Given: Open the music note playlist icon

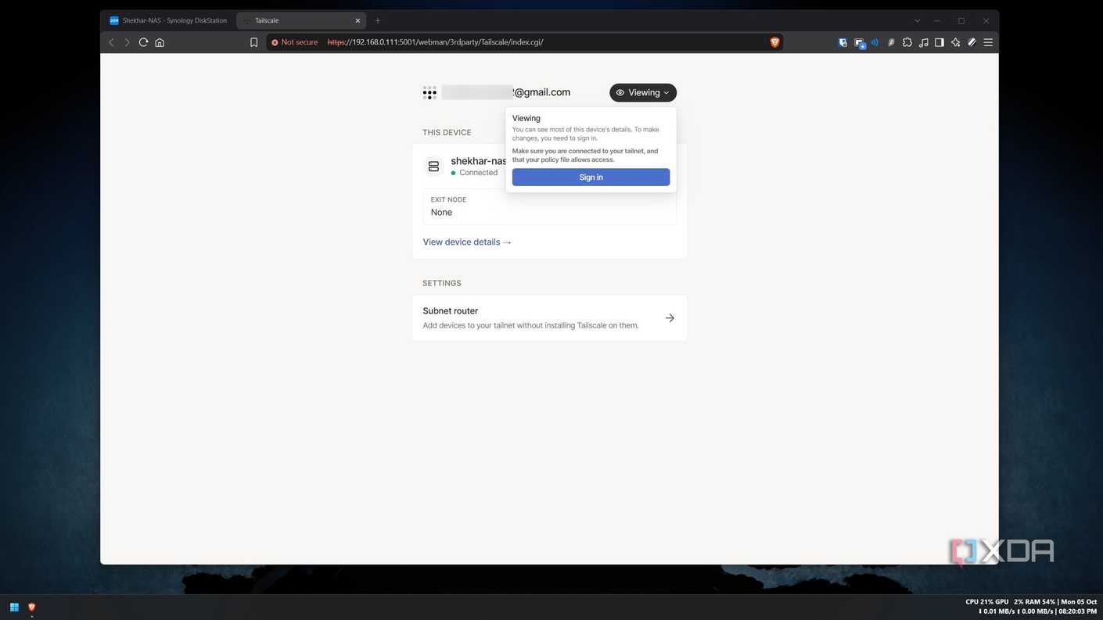Looking at the screenshot, I should [923, 42].
